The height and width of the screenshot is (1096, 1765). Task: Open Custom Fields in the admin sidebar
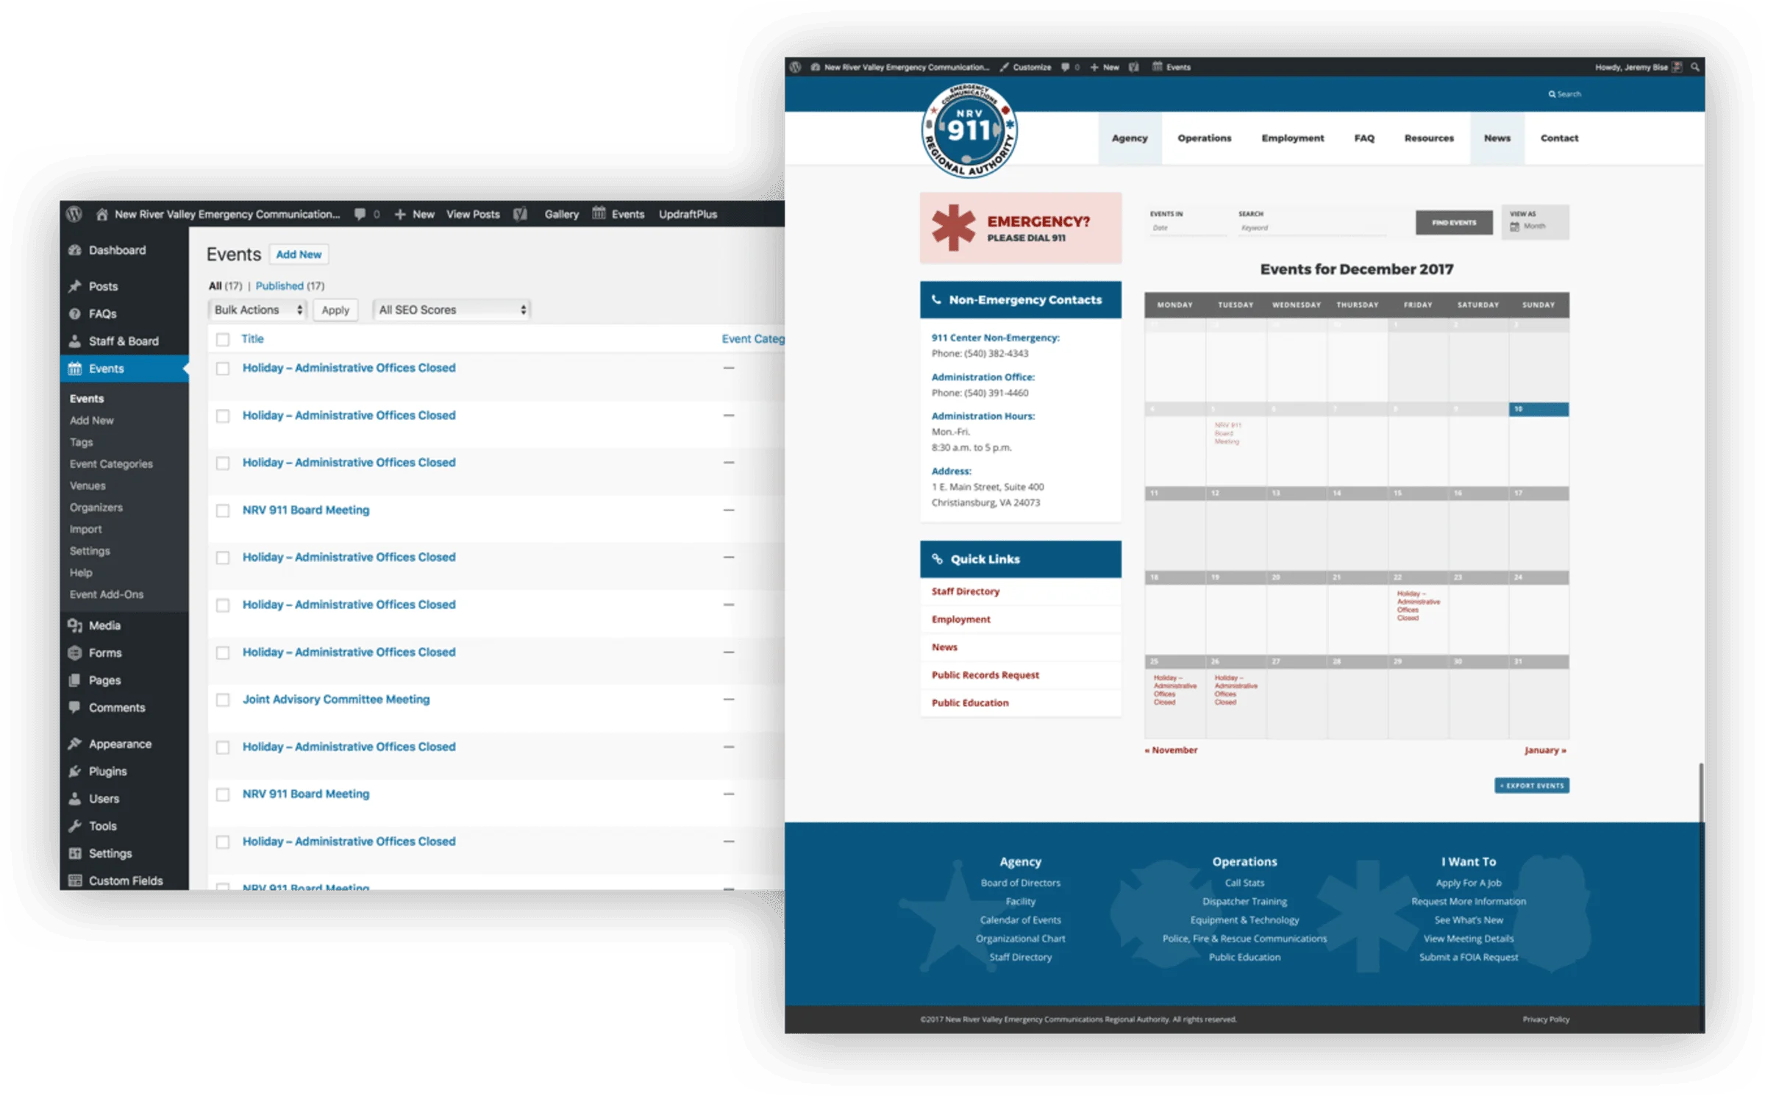124,880
